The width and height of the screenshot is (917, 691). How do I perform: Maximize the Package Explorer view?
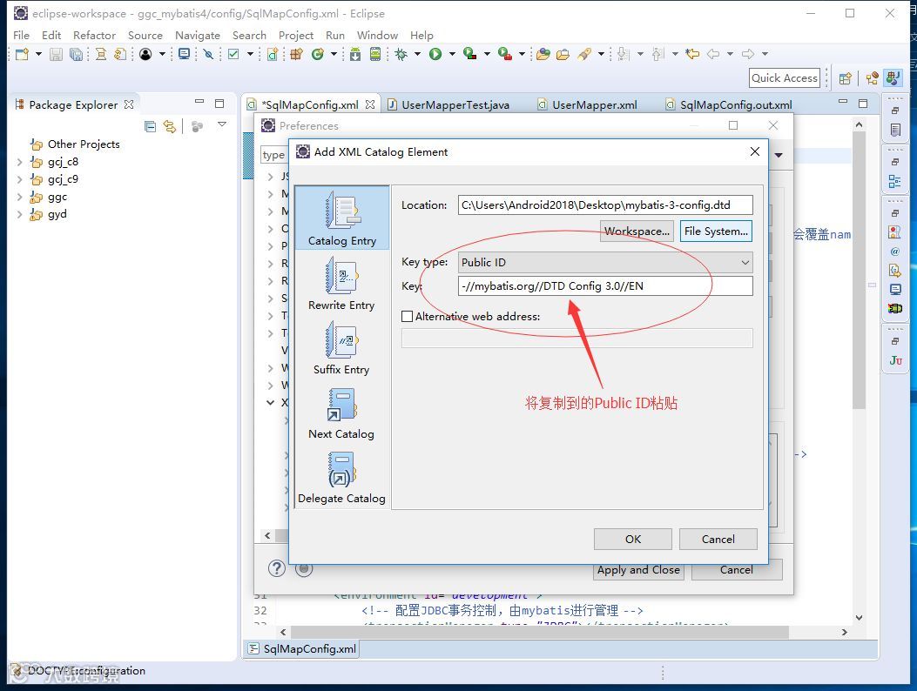pyautogui.click(x=219, y=104)
